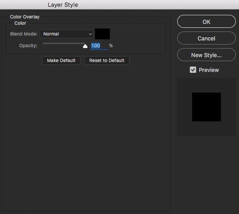Click the black style preview thumbnail
Image resolution: width=239 pixels, height=214 pixels.
pyautogui.click(x=207, y=107)
